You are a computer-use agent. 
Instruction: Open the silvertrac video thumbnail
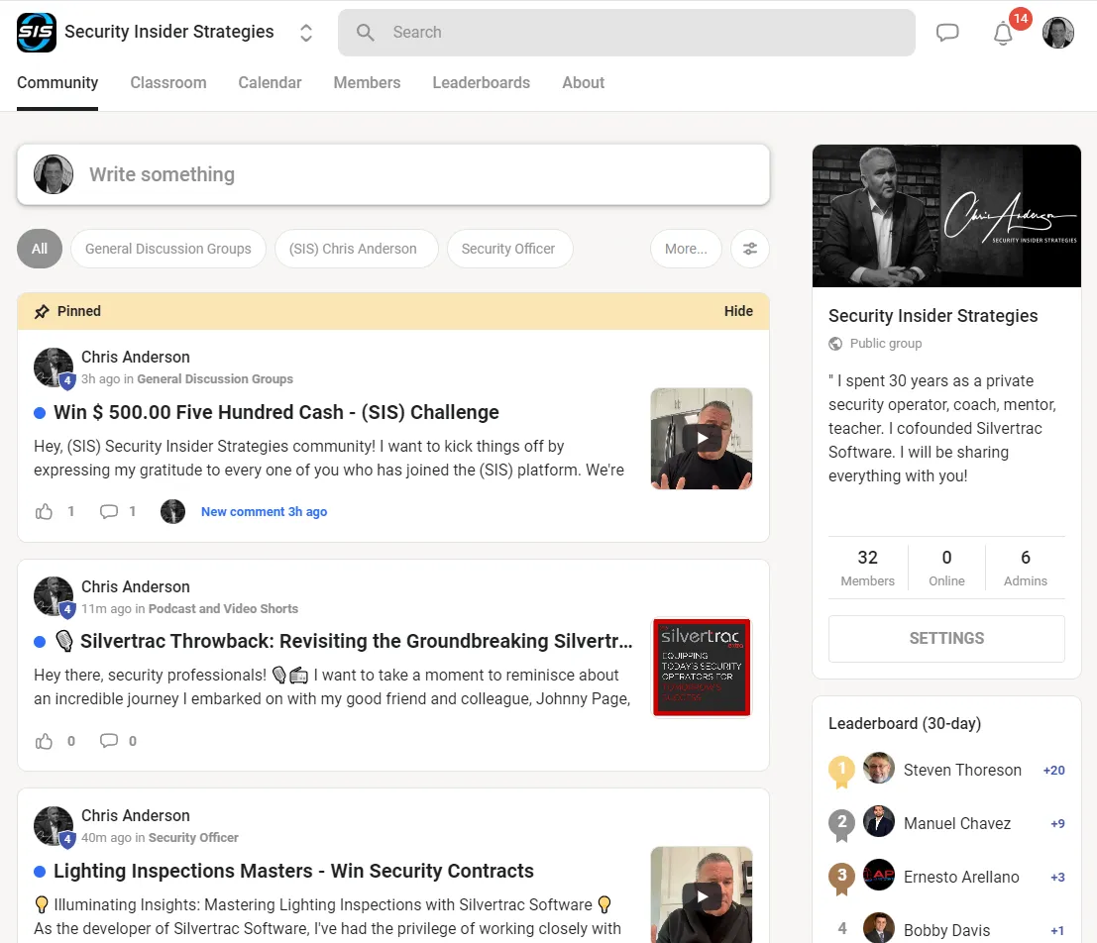pos(701,668)
